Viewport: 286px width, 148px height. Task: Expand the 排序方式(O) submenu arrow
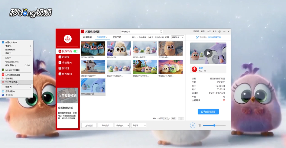[31, 50]
